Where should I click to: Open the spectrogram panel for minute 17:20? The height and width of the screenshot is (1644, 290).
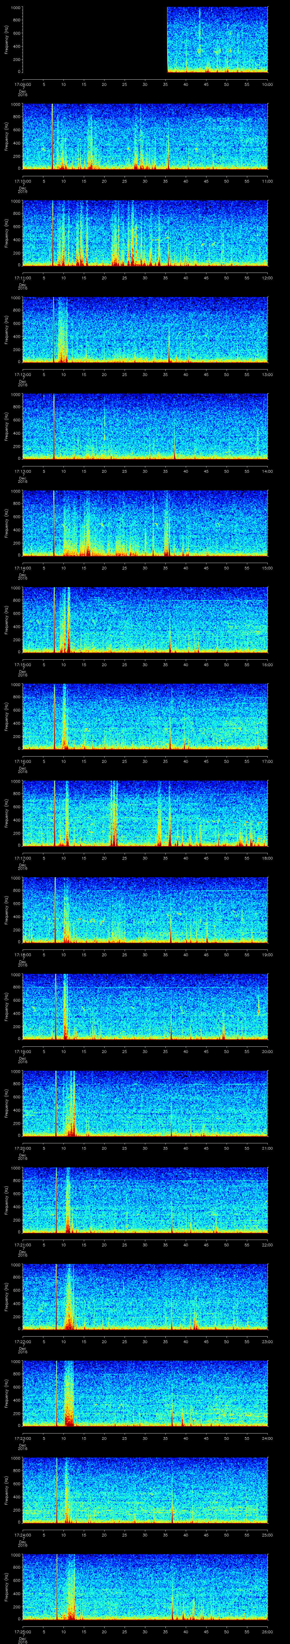pyautogui.click(x=145, y=1103)
